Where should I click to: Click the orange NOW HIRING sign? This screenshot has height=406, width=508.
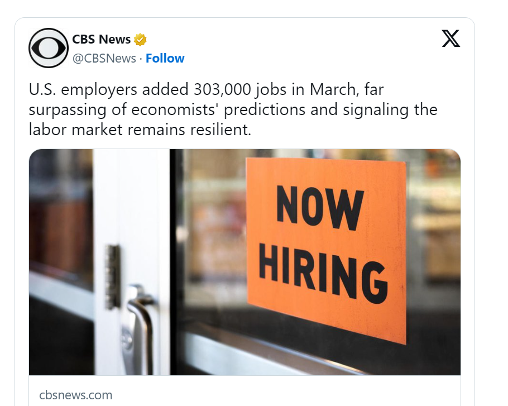326,250
